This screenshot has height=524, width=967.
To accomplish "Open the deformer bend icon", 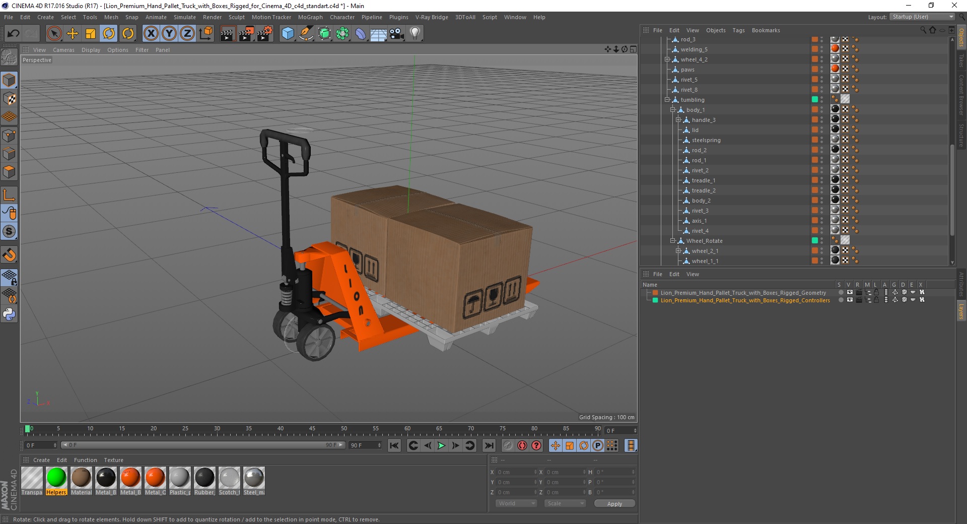I will pyautogui.click(x=361, y=34).
